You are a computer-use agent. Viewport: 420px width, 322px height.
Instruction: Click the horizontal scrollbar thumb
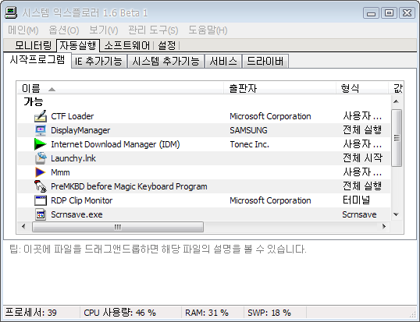[x=118, y=227]
